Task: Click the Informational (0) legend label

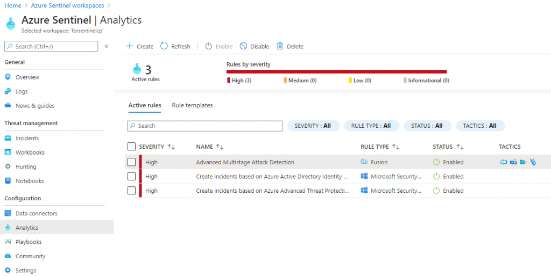Action: tap(429, 81)
